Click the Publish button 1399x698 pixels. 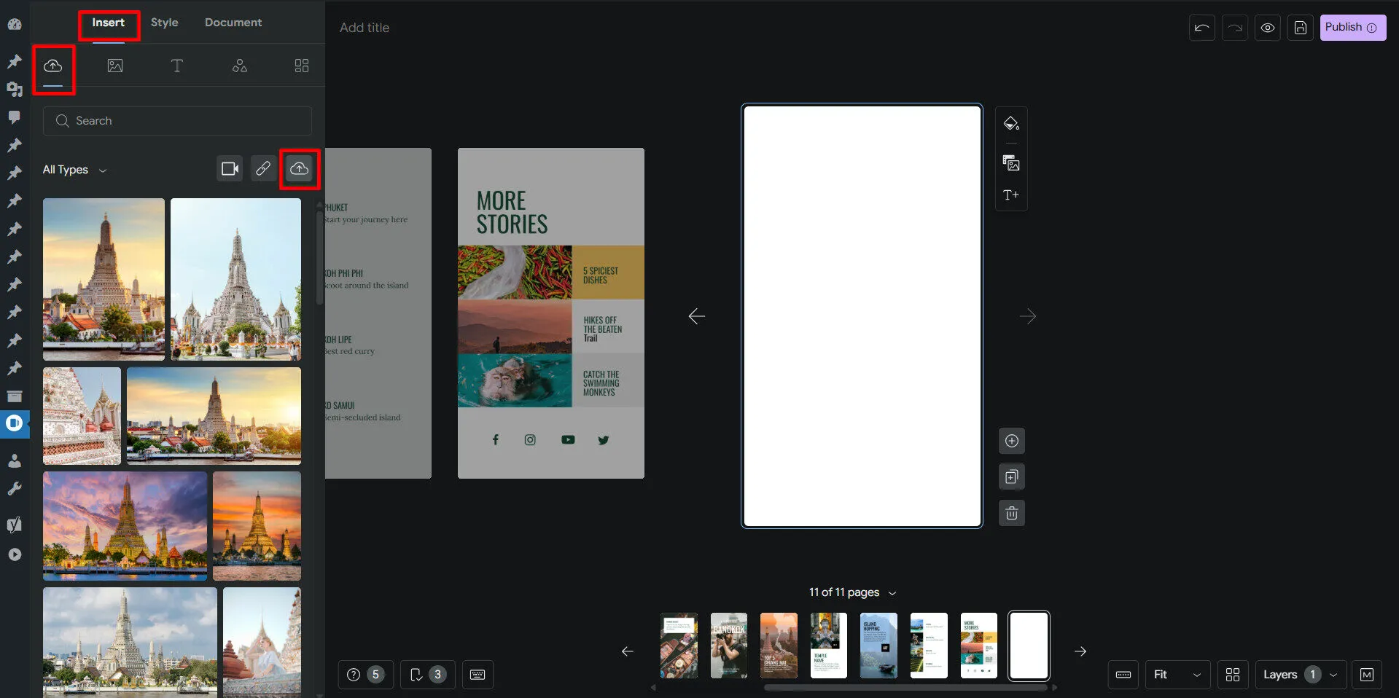[1352, 28]
